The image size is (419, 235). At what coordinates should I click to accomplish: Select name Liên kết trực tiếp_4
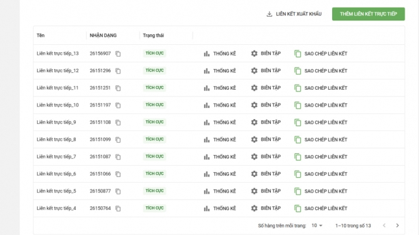coord(56,208)
